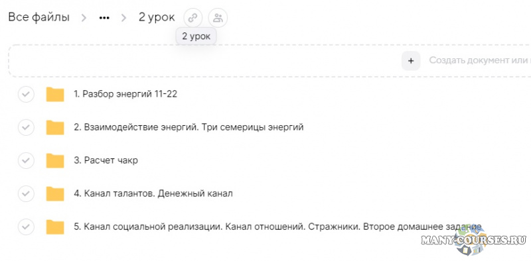Expand the collapsed breadcrumb ellipsis
This screenshot has width=531, height=261.
(104, 18)
